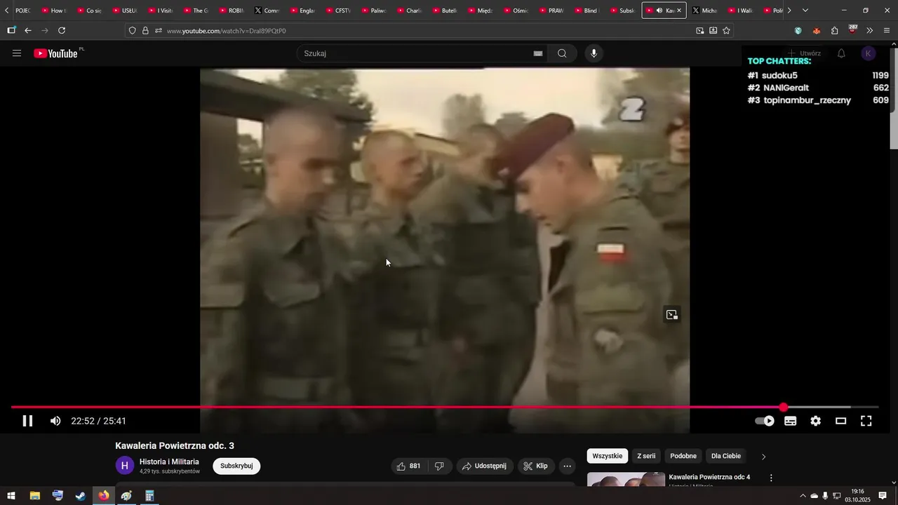
Task: Click the install-site icon in address bar
Action: click(x=713, y=31)
